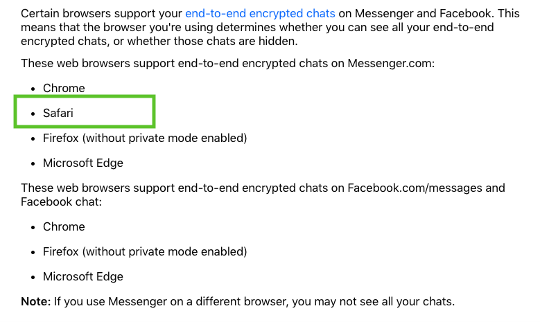Click the bullet beside last Microsoft Edge entry
This screenshot has width=540, height=322.
(33, 277)
